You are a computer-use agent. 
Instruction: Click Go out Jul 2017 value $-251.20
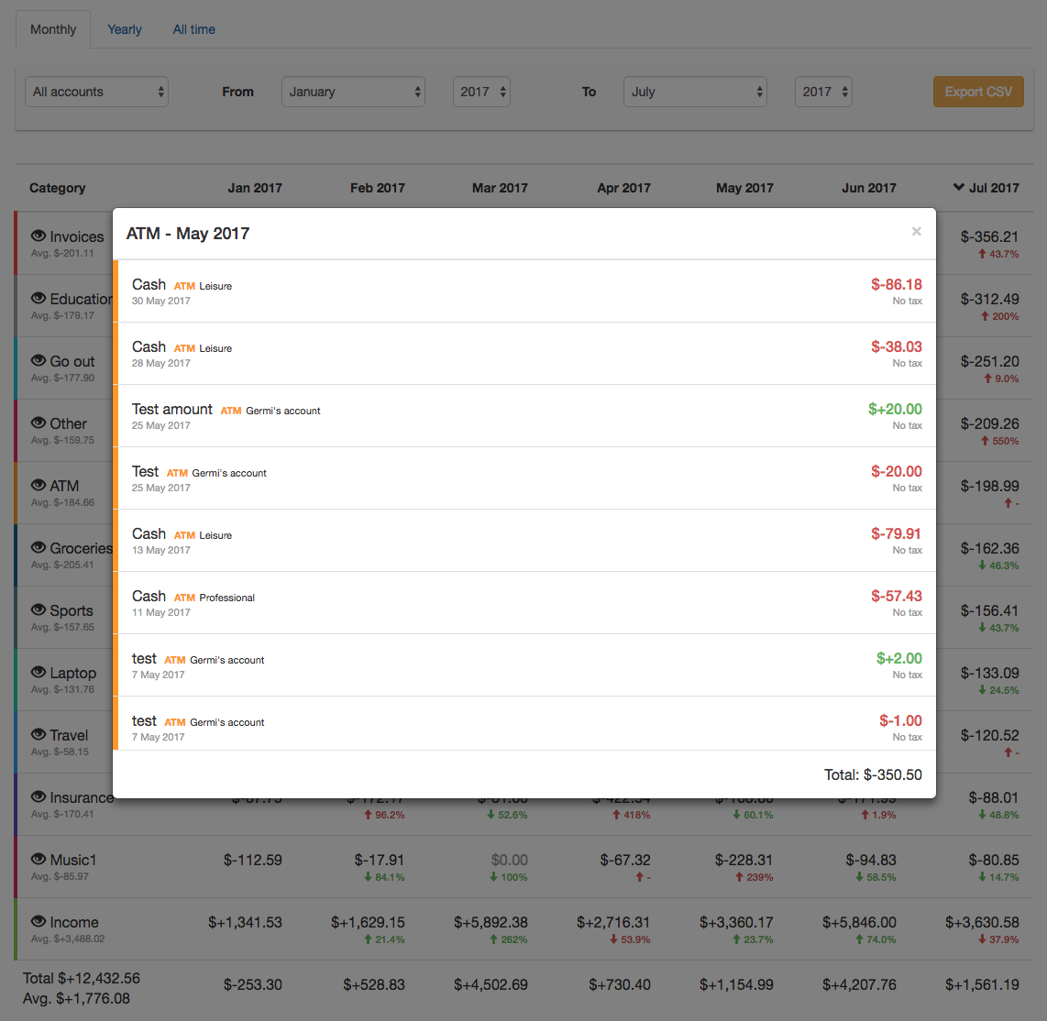[989, 362]
